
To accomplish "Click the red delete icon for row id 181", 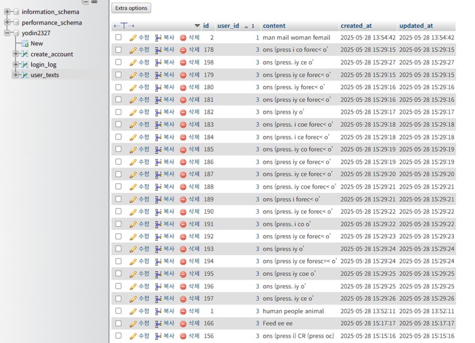I will [183, 100].
